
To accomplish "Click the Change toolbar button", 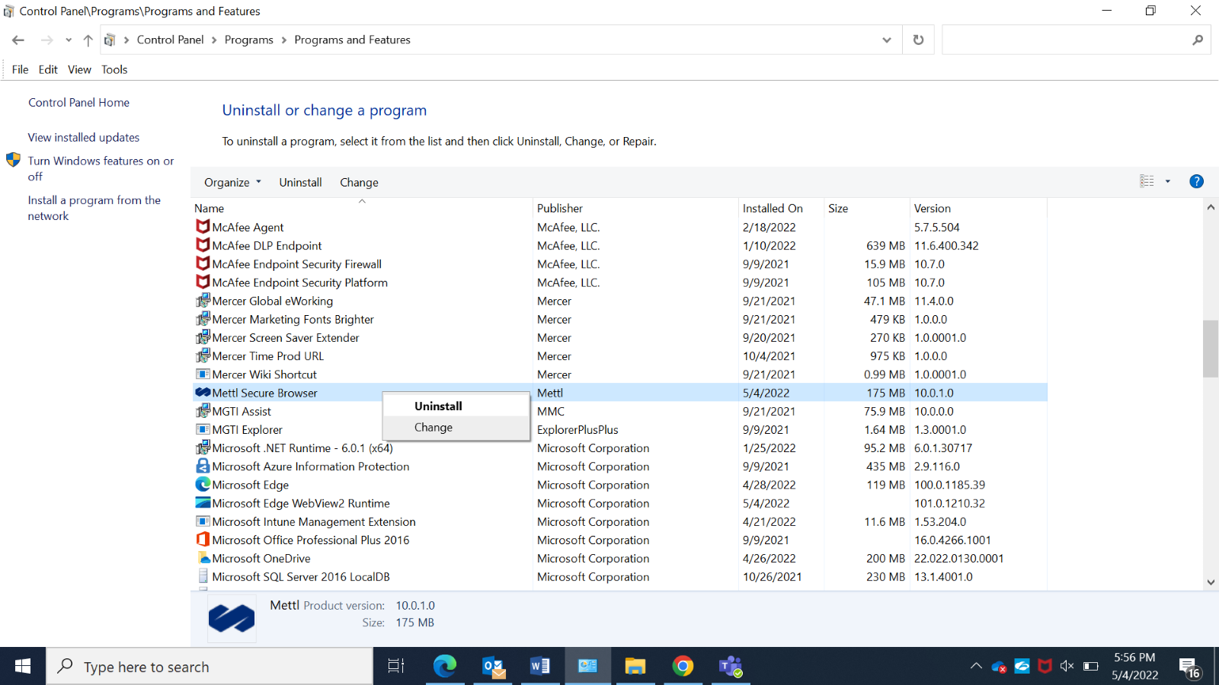I will (359, 182).
